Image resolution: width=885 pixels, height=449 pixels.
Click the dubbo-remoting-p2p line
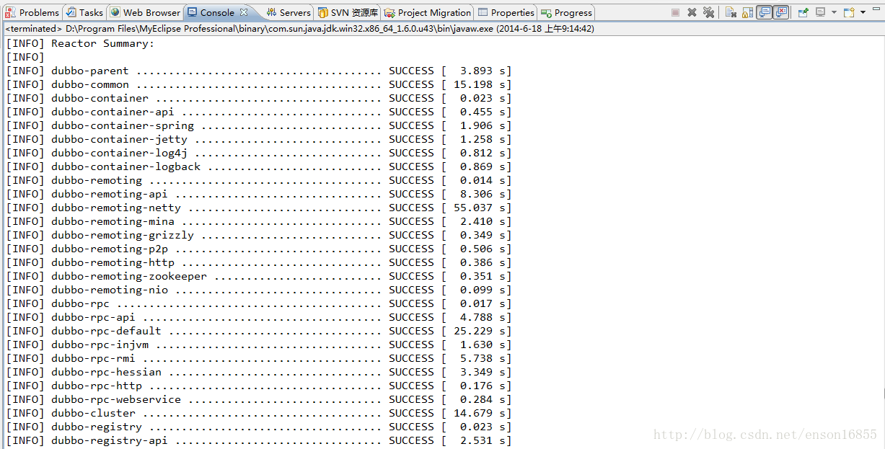click(259, 249)
